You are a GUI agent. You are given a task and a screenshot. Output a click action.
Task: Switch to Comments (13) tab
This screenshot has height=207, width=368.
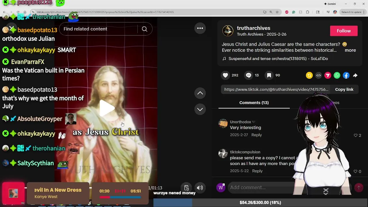tap(254, 103)
